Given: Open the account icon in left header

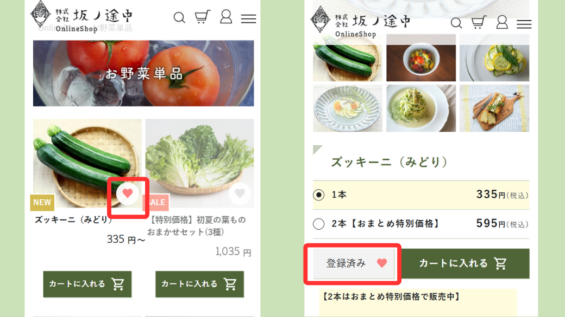Looking at the screenshot, I should pos(226,17).
